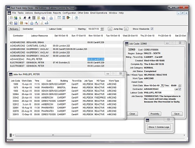Click the red tag label icon

click(x=26, y=23)
